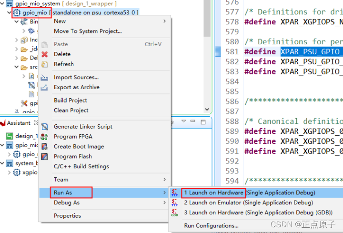Screen dimensions: 343x233
Task: Collapse the system_b node in Assistant
Action: pyautogui.click(x=2, y=163)
